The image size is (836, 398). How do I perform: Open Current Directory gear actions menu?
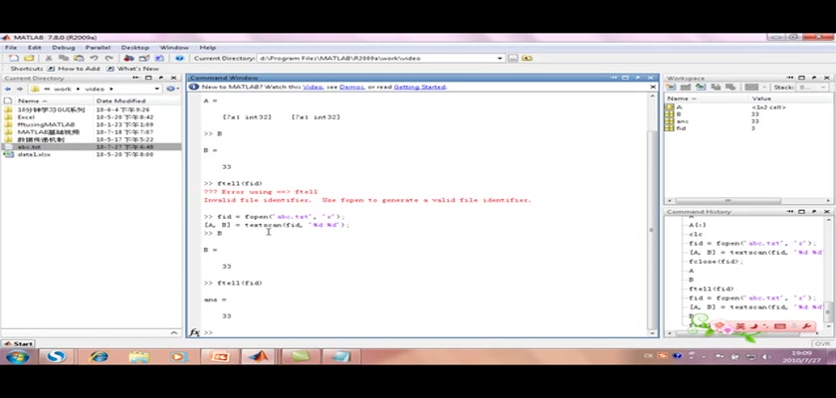(171, 89)
